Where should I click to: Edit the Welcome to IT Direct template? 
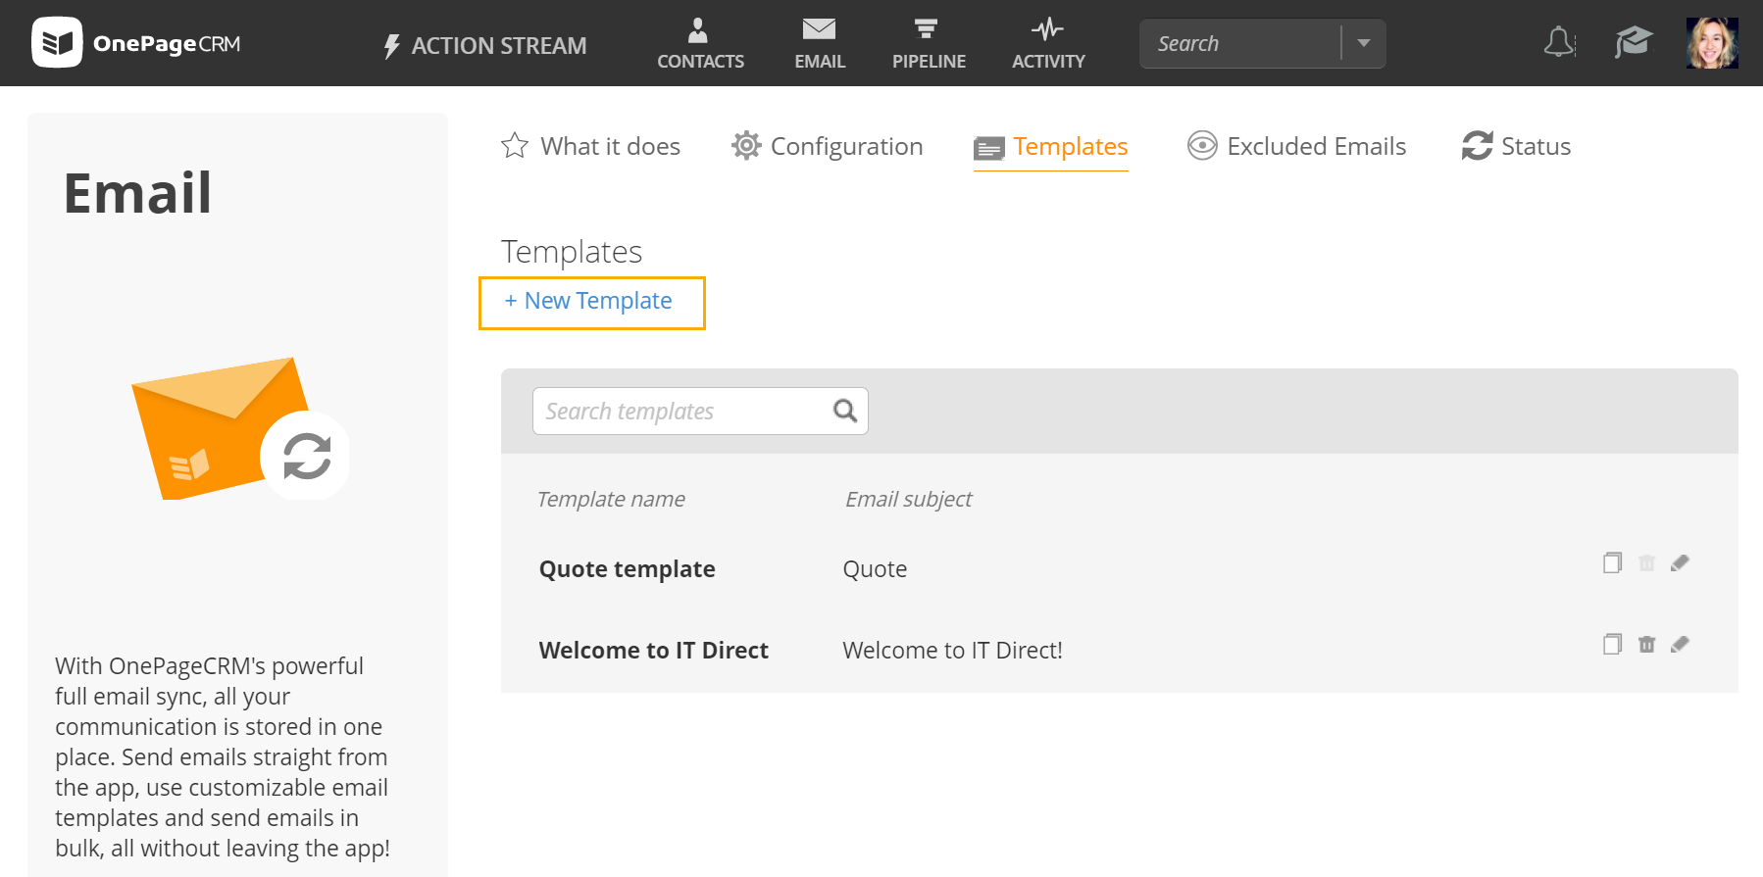(1680, 644)
